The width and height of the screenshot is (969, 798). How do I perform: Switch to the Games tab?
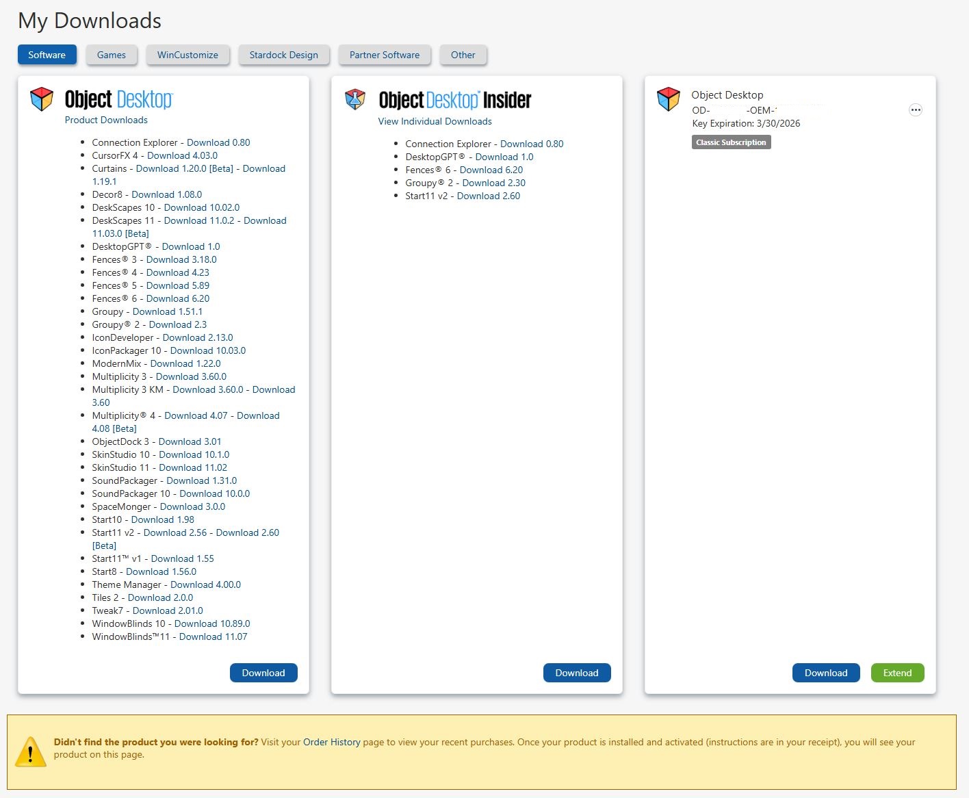111,55
